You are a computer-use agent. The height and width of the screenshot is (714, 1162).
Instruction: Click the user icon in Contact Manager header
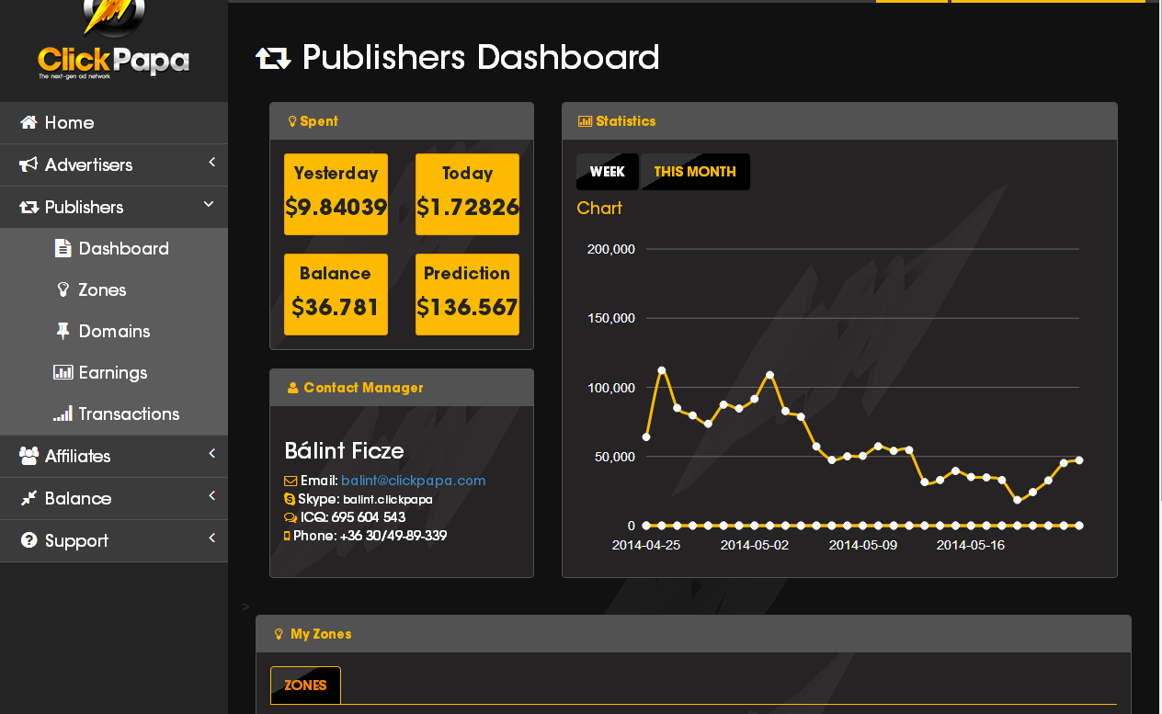tap(293, 388)
